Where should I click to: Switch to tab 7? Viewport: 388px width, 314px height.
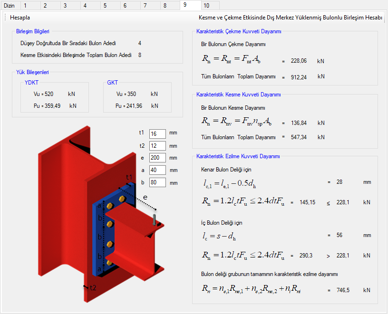tap(150, 6)
